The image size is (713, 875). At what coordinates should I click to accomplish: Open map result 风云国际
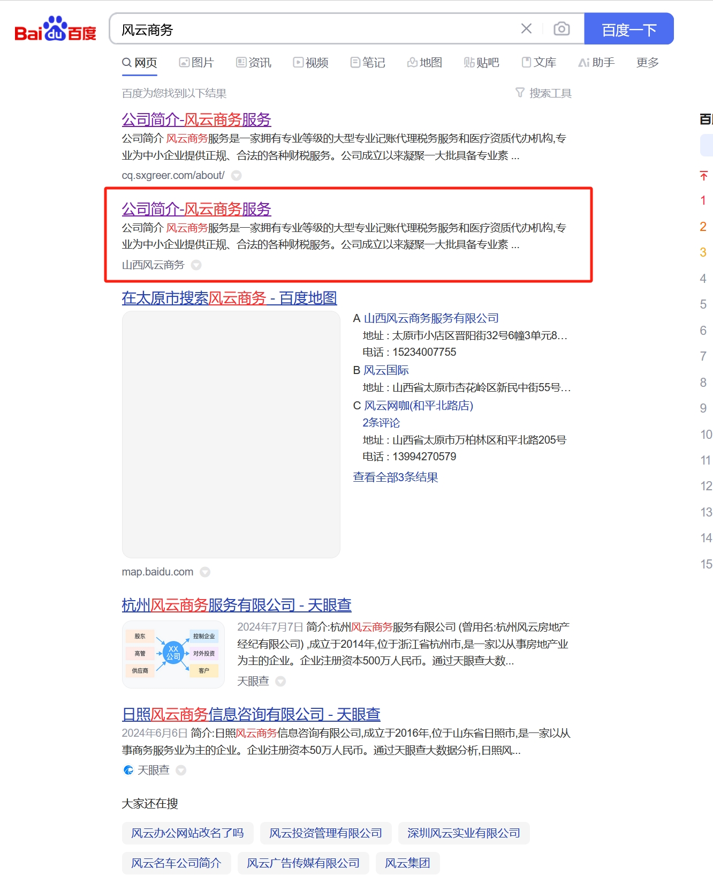click(386, 370)
